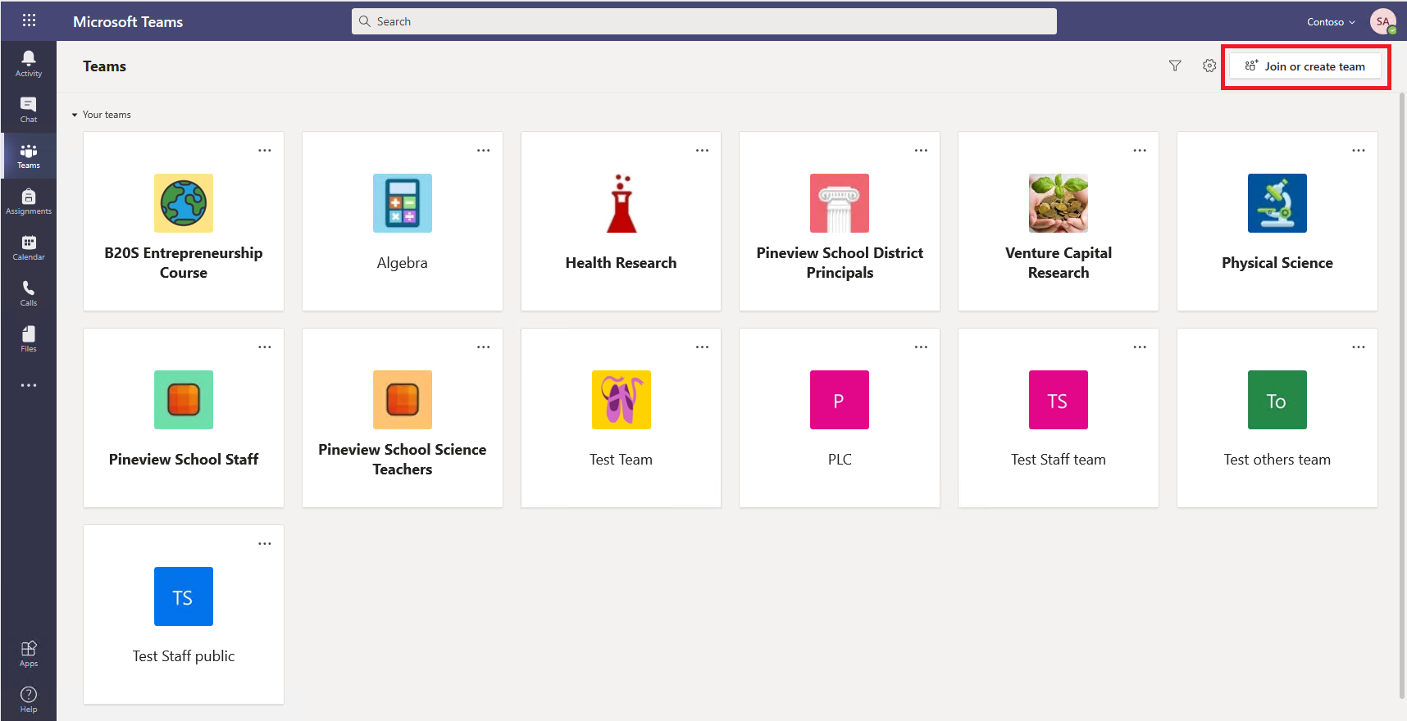The width and height of the screenshot is (1407, 721).
Task: Click the SA profile avatar
Action: (x=1383, y=21)
